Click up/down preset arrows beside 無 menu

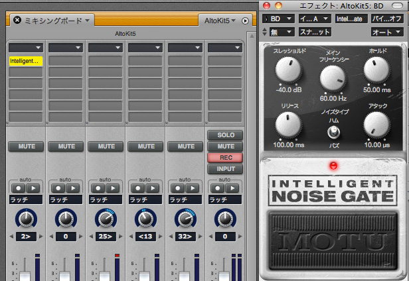264,32
